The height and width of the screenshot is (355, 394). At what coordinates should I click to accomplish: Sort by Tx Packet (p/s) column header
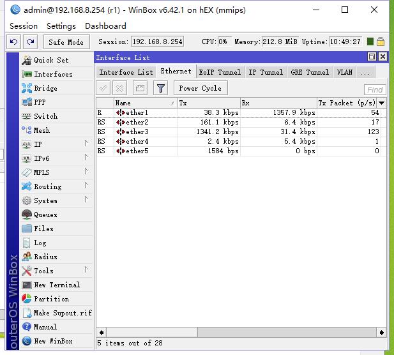[x=347, y=103]
